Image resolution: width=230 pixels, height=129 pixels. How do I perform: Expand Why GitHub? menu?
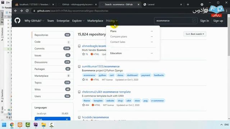pyautogui.click(x=34, y=21)
